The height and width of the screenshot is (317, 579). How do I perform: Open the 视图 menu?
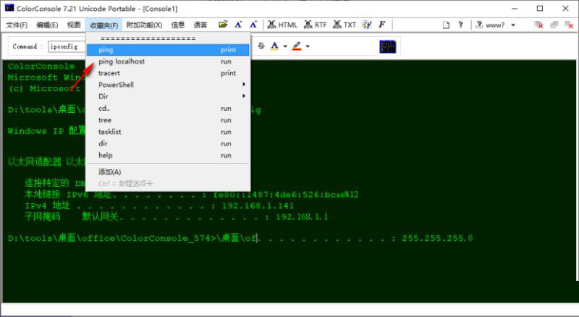74,25
